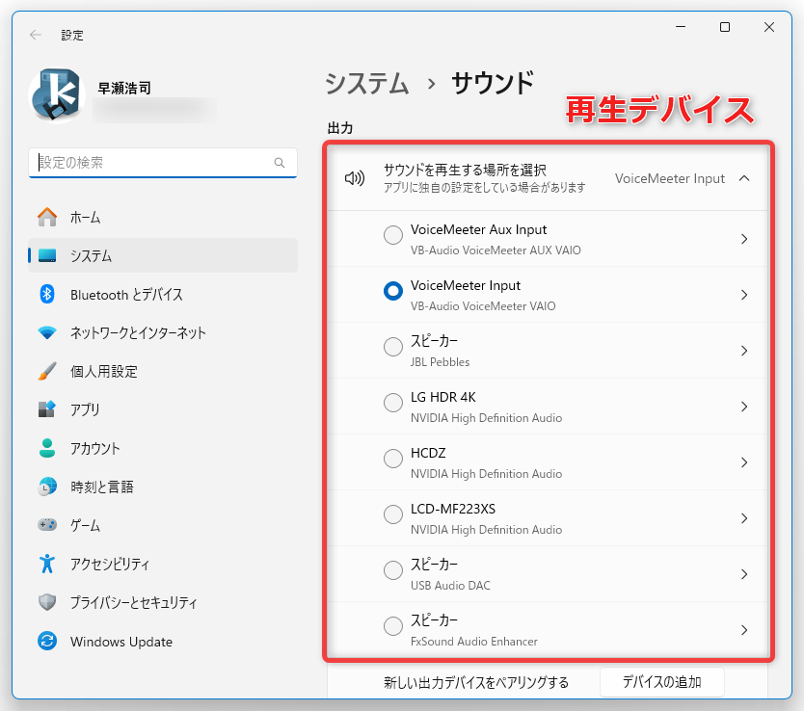Click the アカウント person icon
Viewport: 804px width, 711px height.
click(x=47, y=448)
